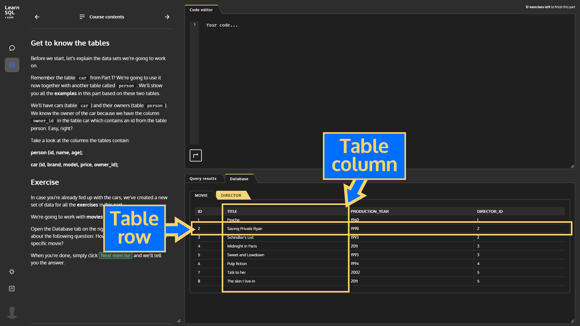The height and width of the screenshot is (326, 580).
Task: Click into the 'Your code...' editor field
Action: [222, 25]
